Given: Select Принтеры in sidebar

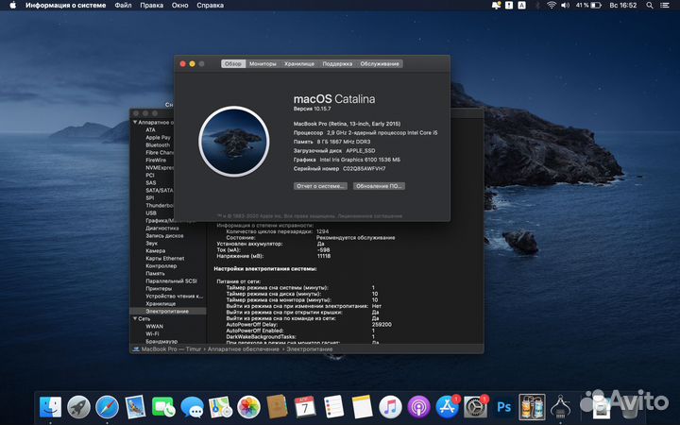Looking at the screenshot, I should click(159, 288).
